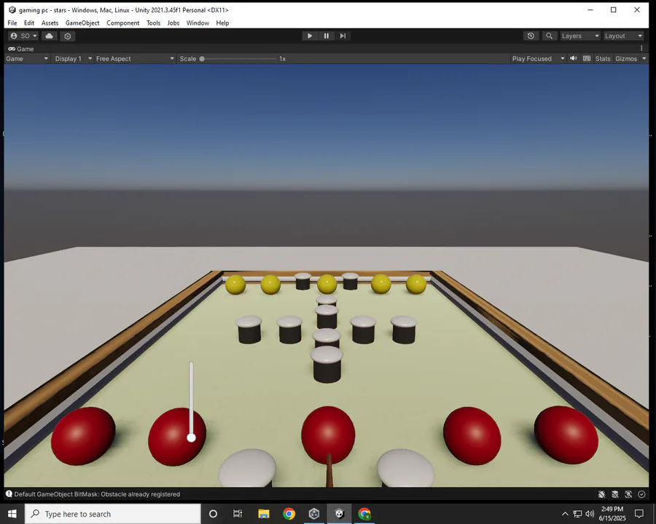This screenshot has width=656, height=524.
Task: Open the Windows notification center
Action: (639, 514)
